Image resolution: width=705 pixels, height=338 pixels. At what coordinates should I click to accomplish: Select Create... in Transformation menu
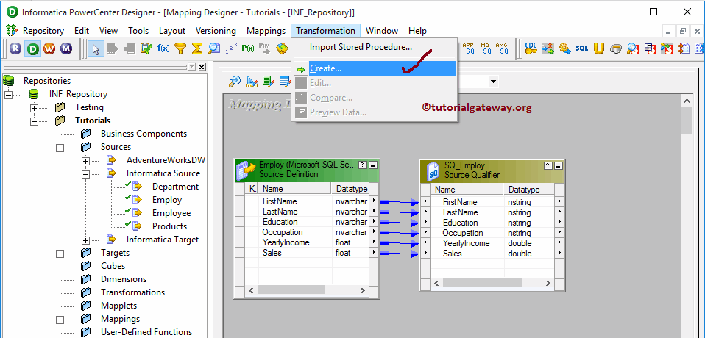375,68
